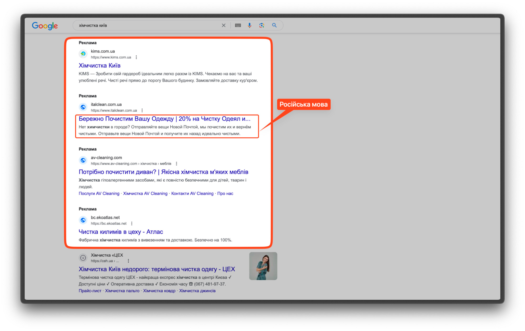This screenshot has height=331, width=525.
Task: Click the Google logo
Action: [45, 25]
